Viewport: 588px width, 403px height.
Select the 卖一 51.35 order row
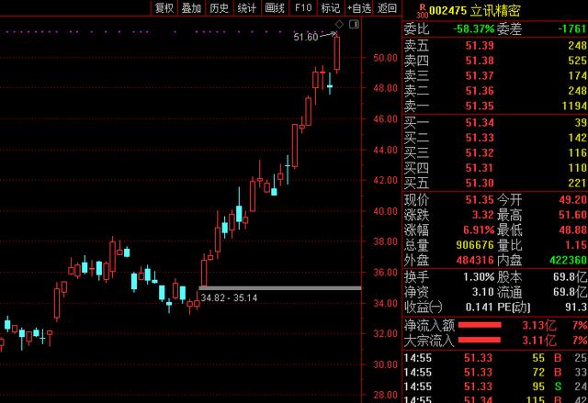pos(495,106)
